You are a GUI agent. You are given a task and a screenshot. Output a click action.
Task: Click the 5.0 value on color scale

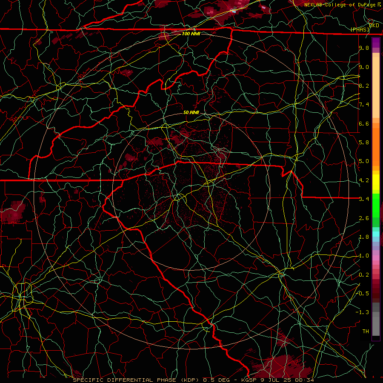click(x=364, y=161)
